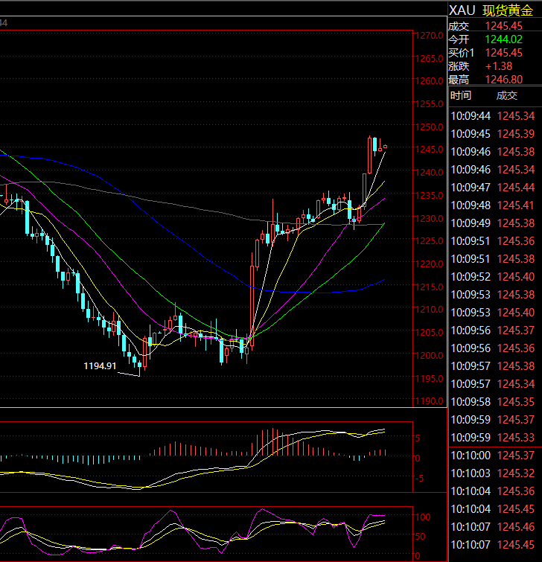The height and width of the screenshot is (562, 542).
Task: Click the 1200.0 price axis label
Action: pos(430,355)
